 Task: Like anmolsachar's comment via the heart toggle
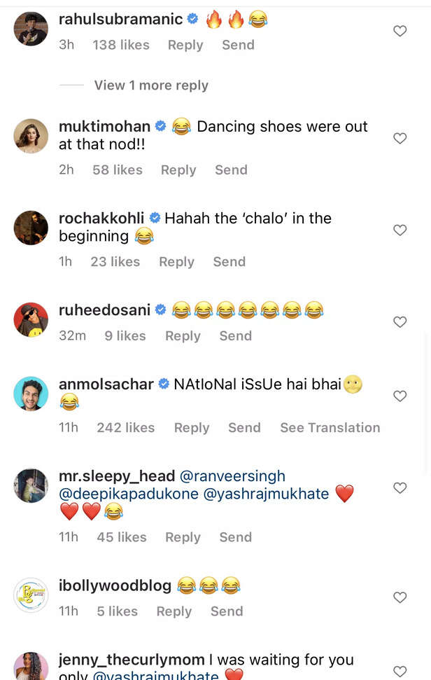[x=400, y=396]
